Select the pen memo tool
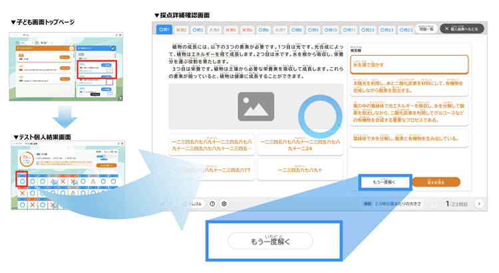499x273 pixels. pos(166,204)
